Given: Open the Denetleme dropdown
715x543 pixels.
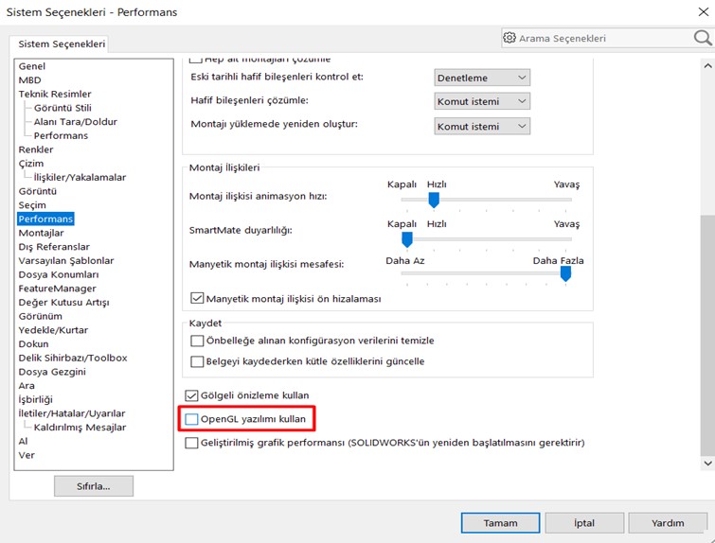Looking at the screenshot, I should 482,78.
